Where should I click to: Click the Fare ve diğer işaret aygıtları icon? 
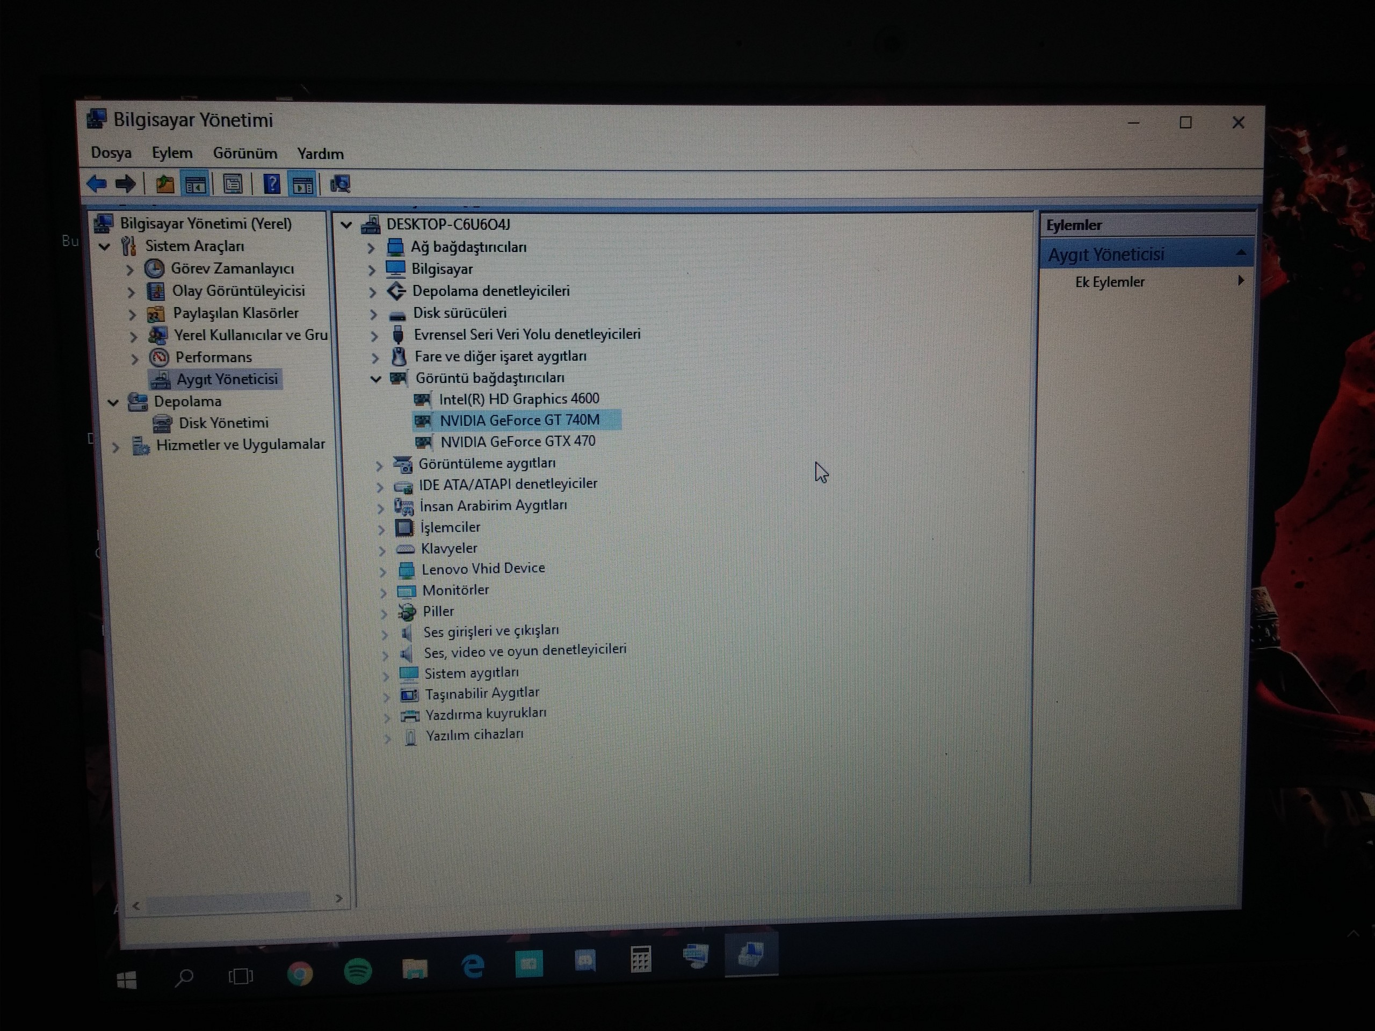(399, 357)
